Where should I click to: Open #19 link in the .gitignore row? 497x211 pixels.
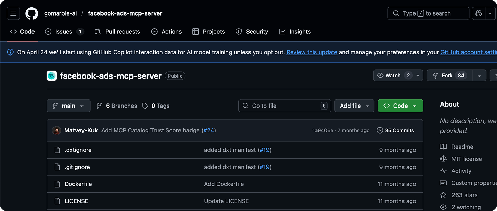pyautogui.click(x=264, y=167)
